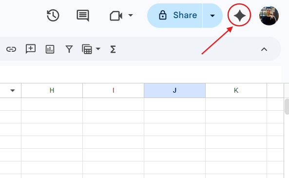Open the comments history icon

coord(83,16)
